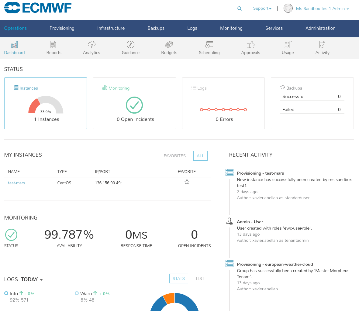The width and height of the screenshot is (359, 311).
Task: Click provisioning icon beside test-mars activity
Action: (x=230, y=173)
